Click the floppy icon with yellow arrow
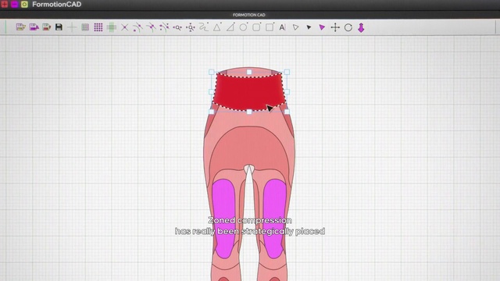The width and height of the screenshot is (500, 281). pyautogui.click(x=21, y=27)
